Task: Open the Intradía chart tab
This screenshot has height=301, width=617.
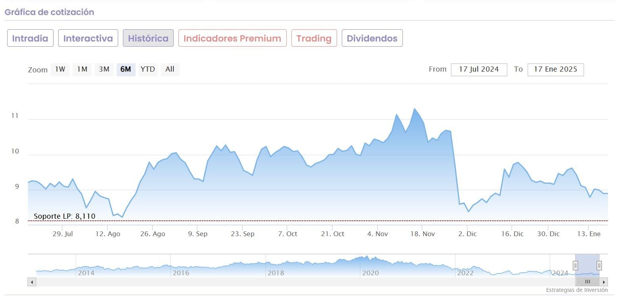Action: [30, 38]
